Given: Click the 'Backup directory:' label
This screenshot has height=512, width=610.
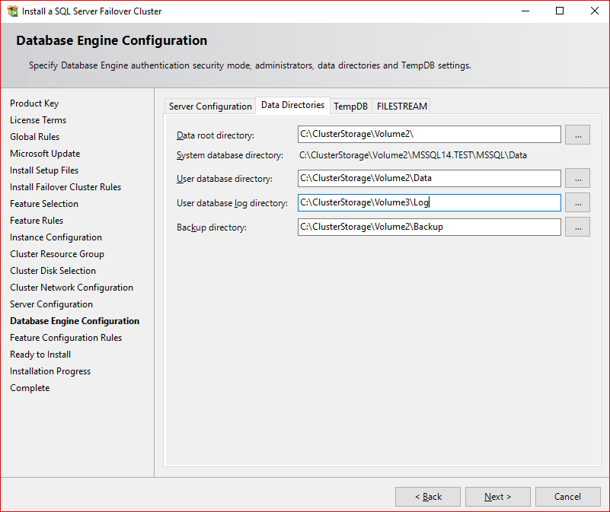Looking at the screenshot, I should [x=212, y=227].
